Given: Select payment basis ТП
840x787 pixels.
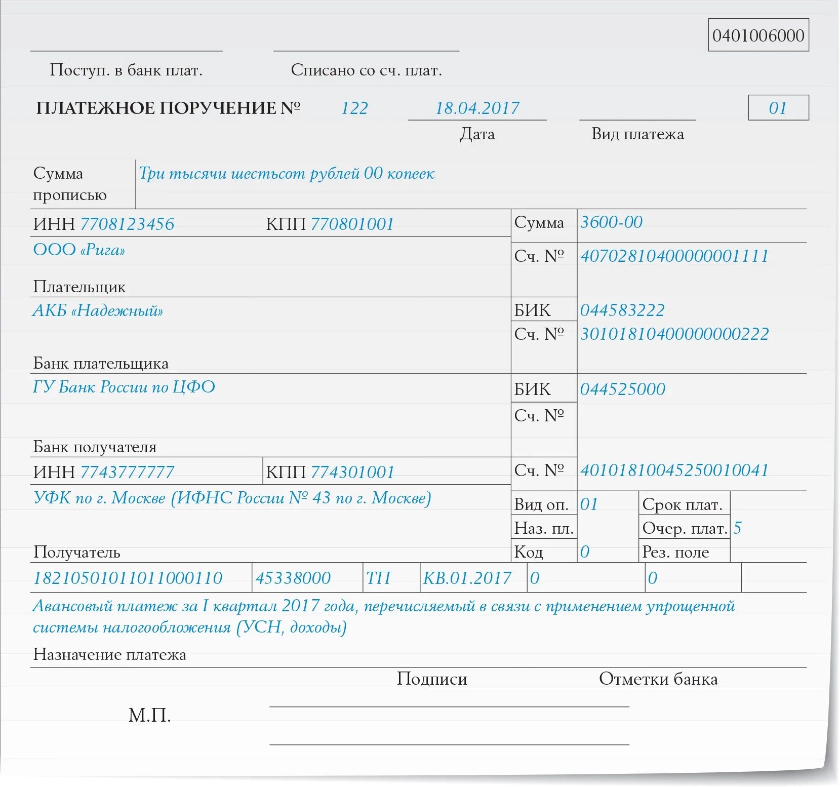Looking at the screenshot, I should pos(378,578).
